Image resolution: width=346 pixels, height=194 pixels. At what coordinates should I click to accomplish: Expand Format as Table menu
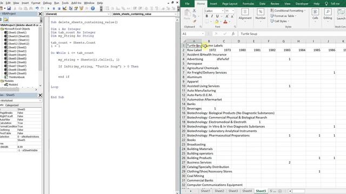point(283,16)
